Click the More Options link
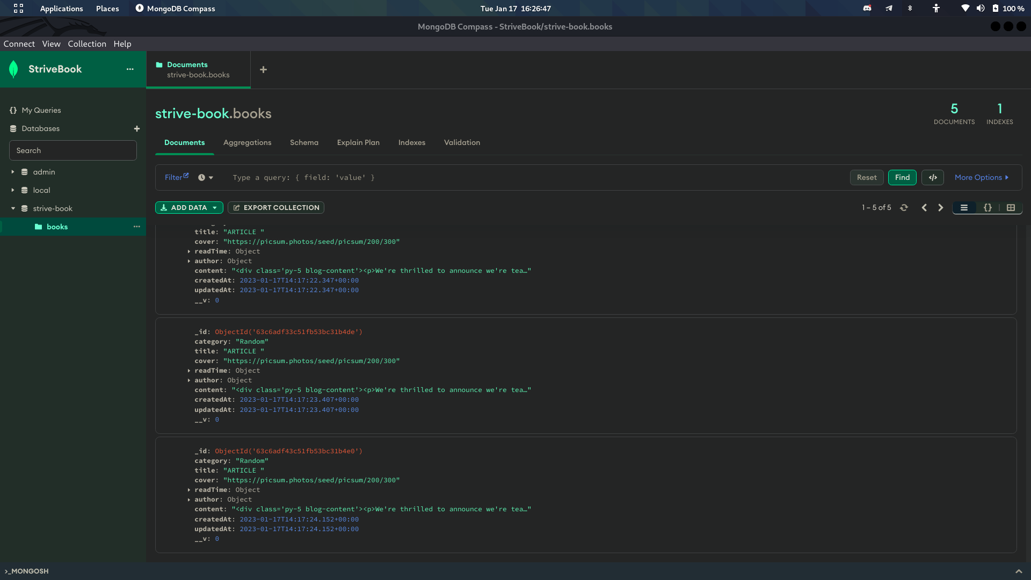 click(978, 177)
